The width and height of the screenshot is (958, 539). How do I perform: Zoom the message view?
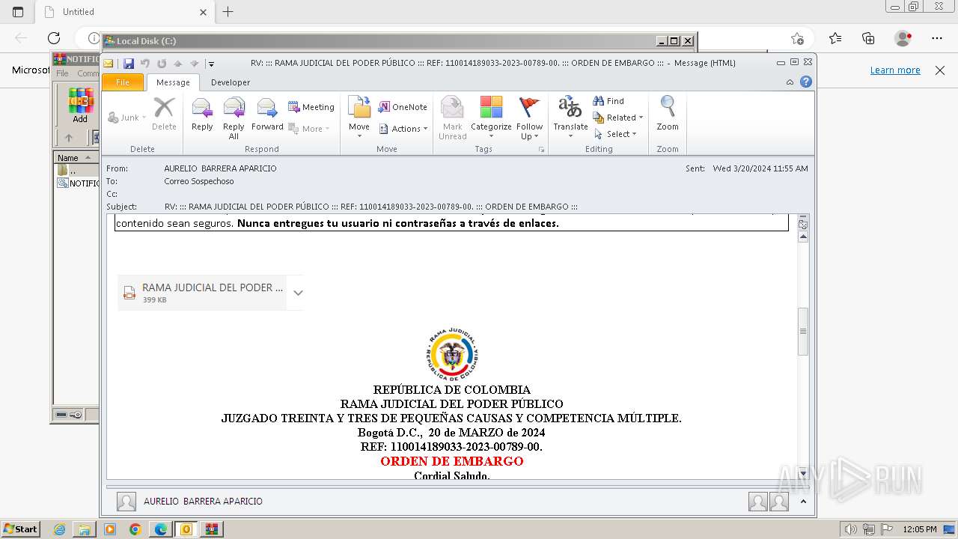[668, 114]
